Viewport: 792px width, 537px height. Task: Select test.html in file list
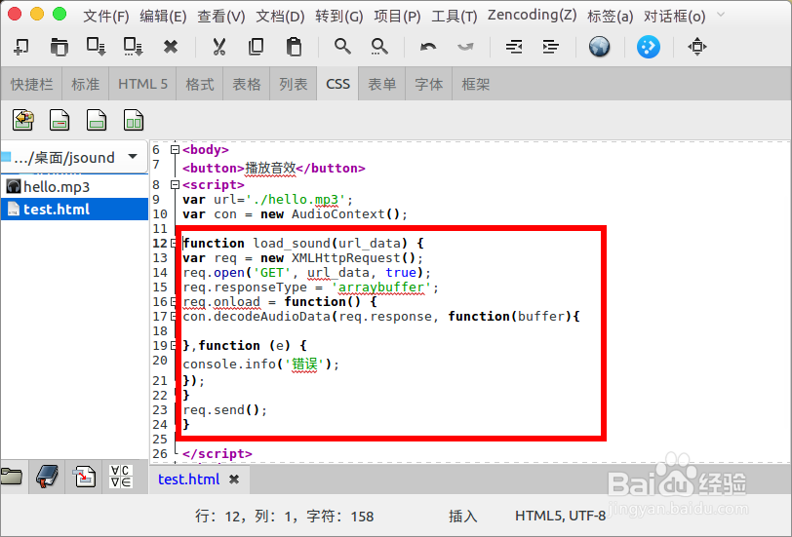[74, 209]
